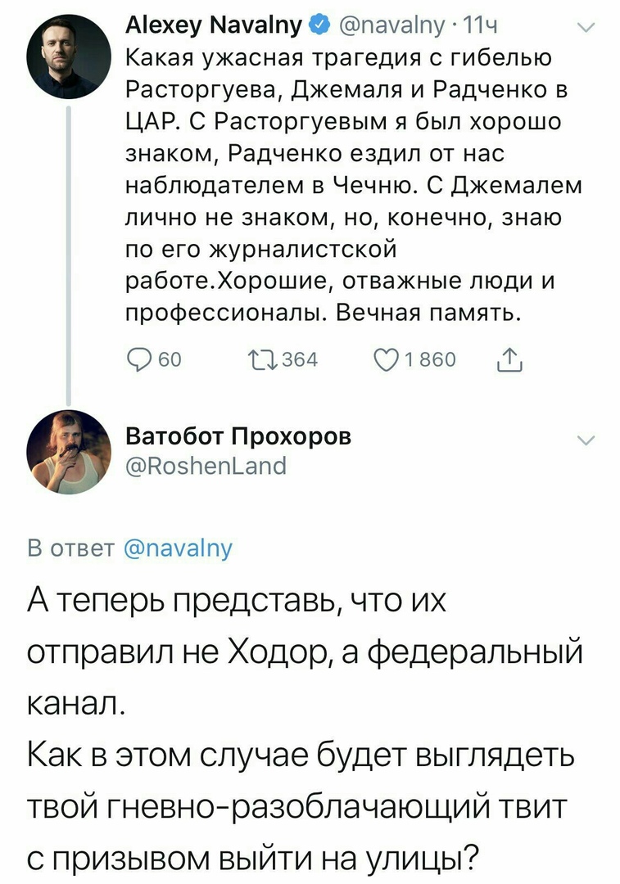The height and width of the screenshot is (884, 620).
Task: Click the Alexey Navalny display name
Action: 213,28
